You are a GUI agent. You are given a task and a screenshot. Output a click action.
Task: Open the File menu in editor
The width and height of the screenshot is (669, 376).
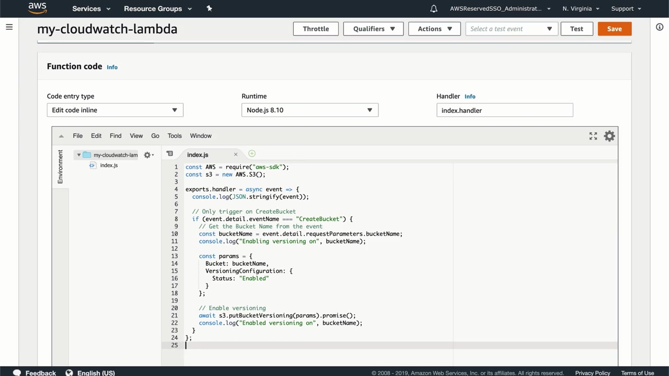(x=77, y=136)
